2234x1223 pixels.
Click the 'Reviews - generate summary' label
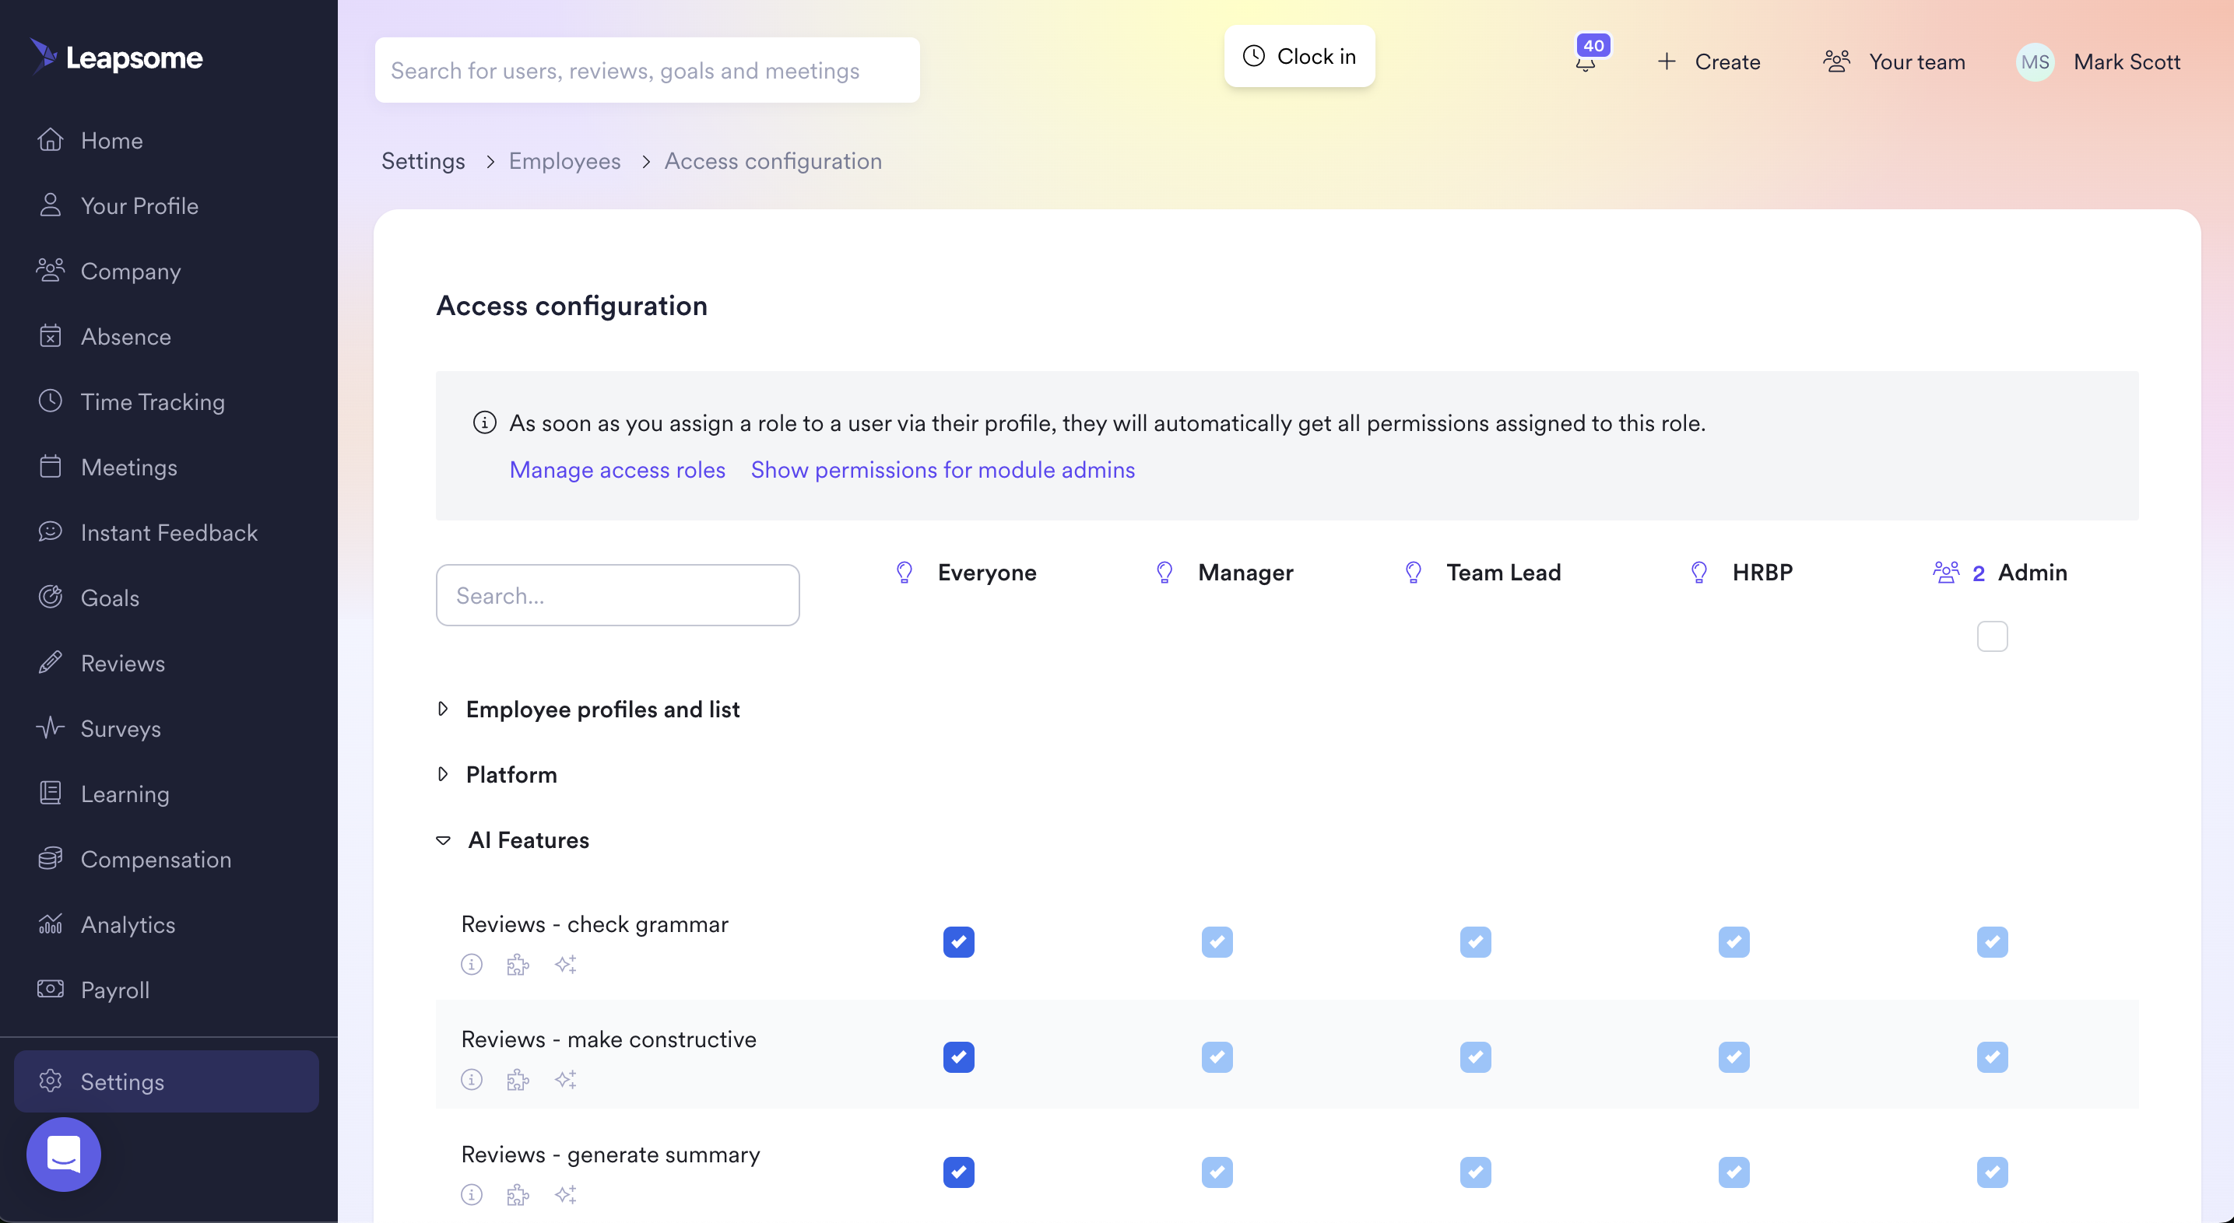(610, 1154)
